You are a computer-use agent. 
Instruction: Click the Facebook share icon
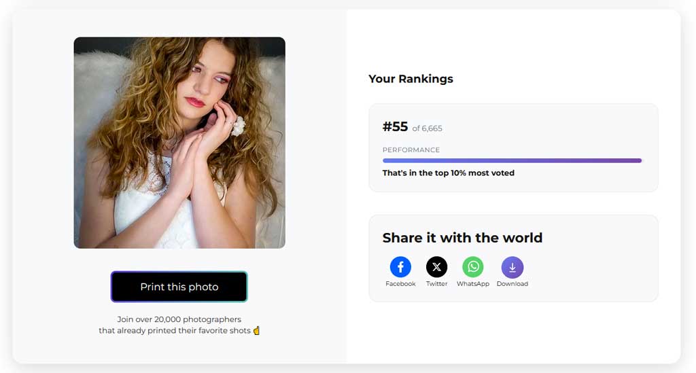pyautogui.click(x=400, y=267)
